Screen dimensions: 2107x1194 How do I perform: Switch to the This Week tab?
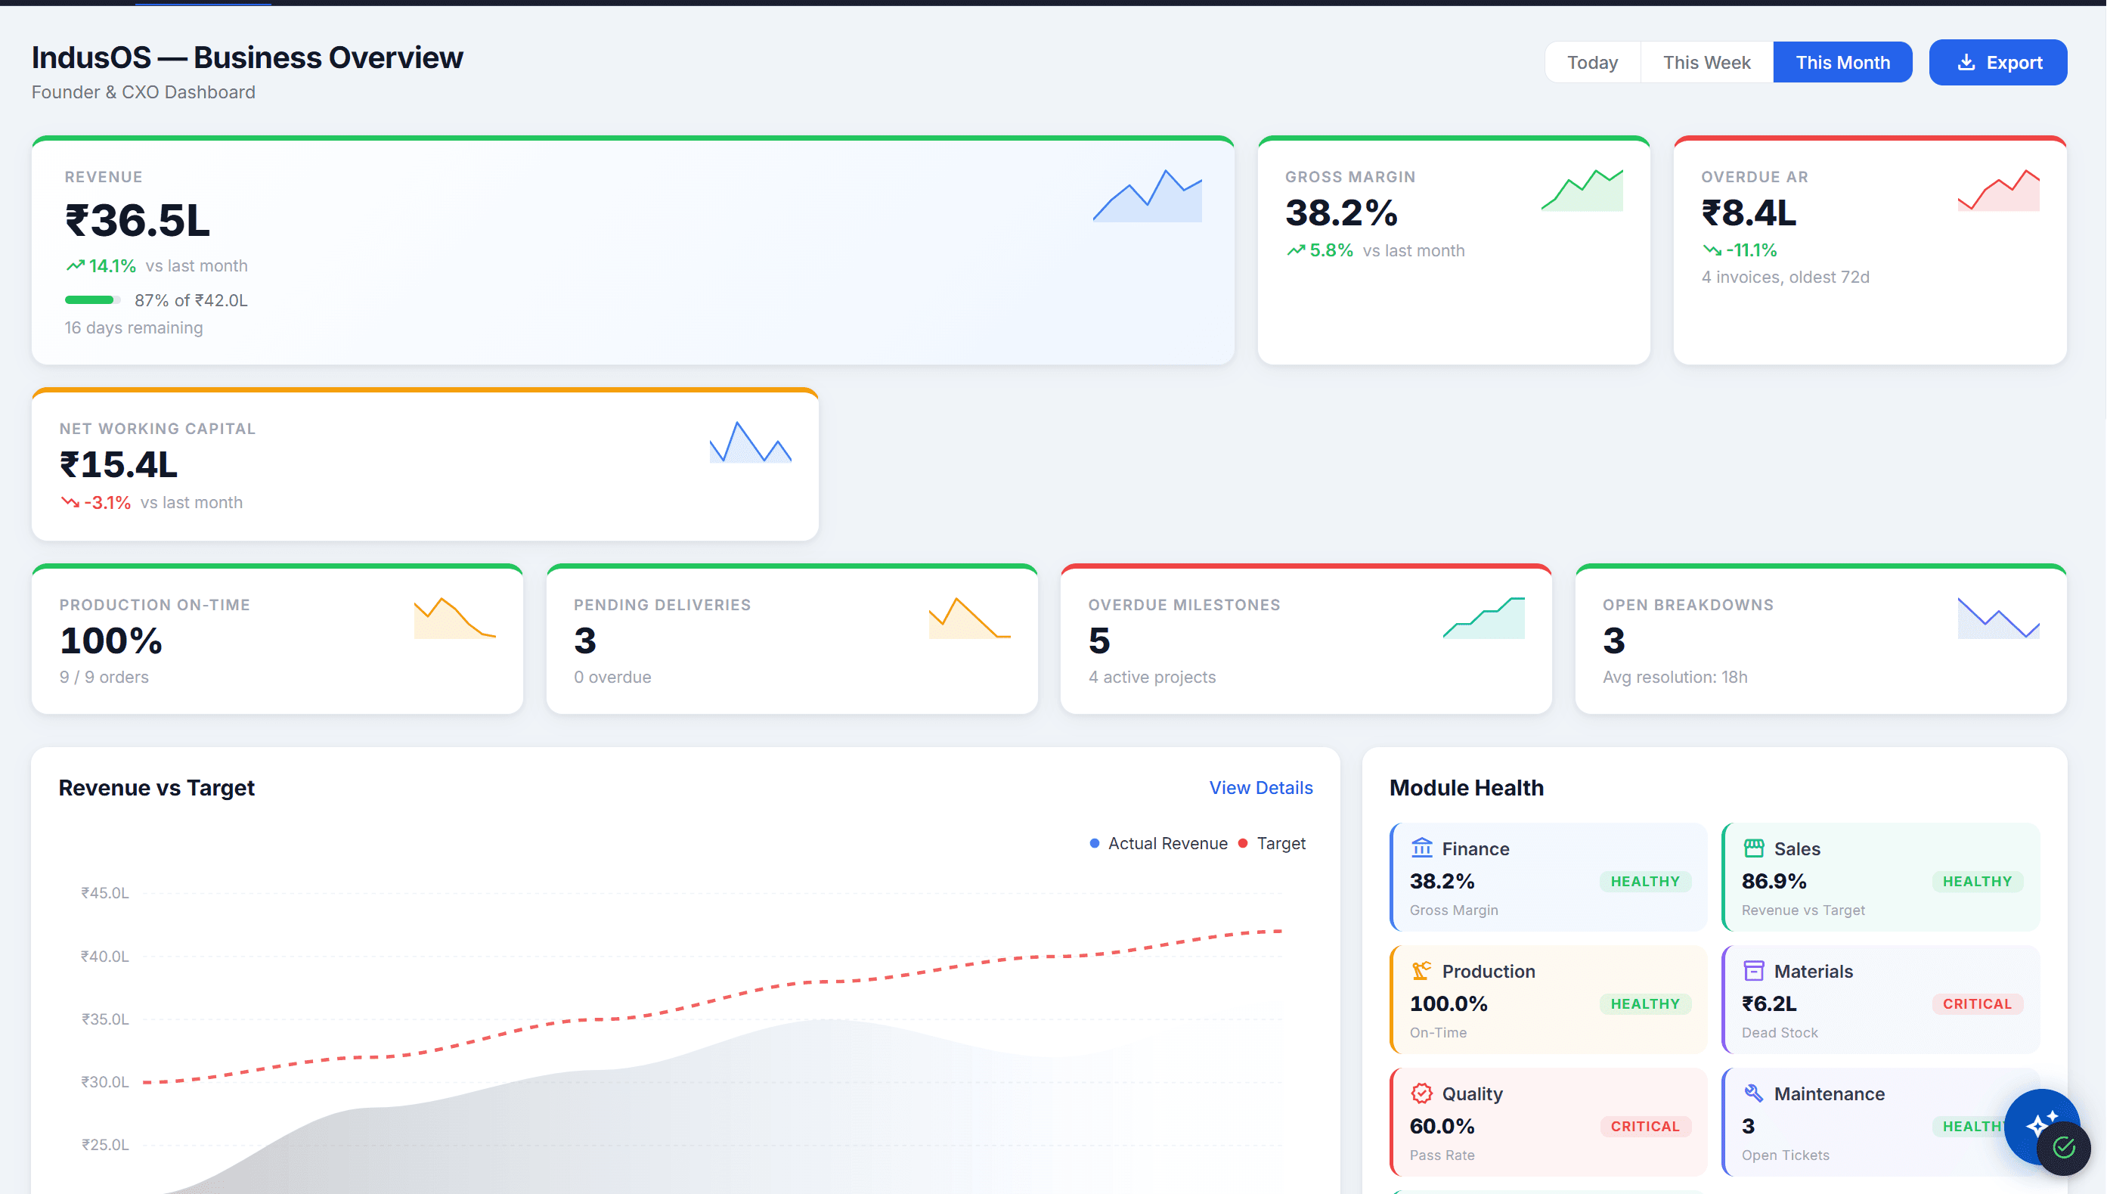pos(1707,62)
